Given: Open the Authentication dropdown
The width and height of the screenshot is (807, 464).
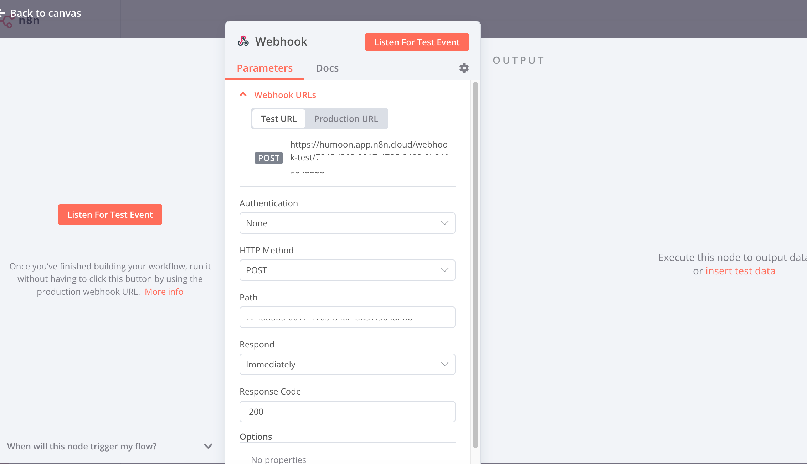Looking at the screenshot, I should coord(347,223).
